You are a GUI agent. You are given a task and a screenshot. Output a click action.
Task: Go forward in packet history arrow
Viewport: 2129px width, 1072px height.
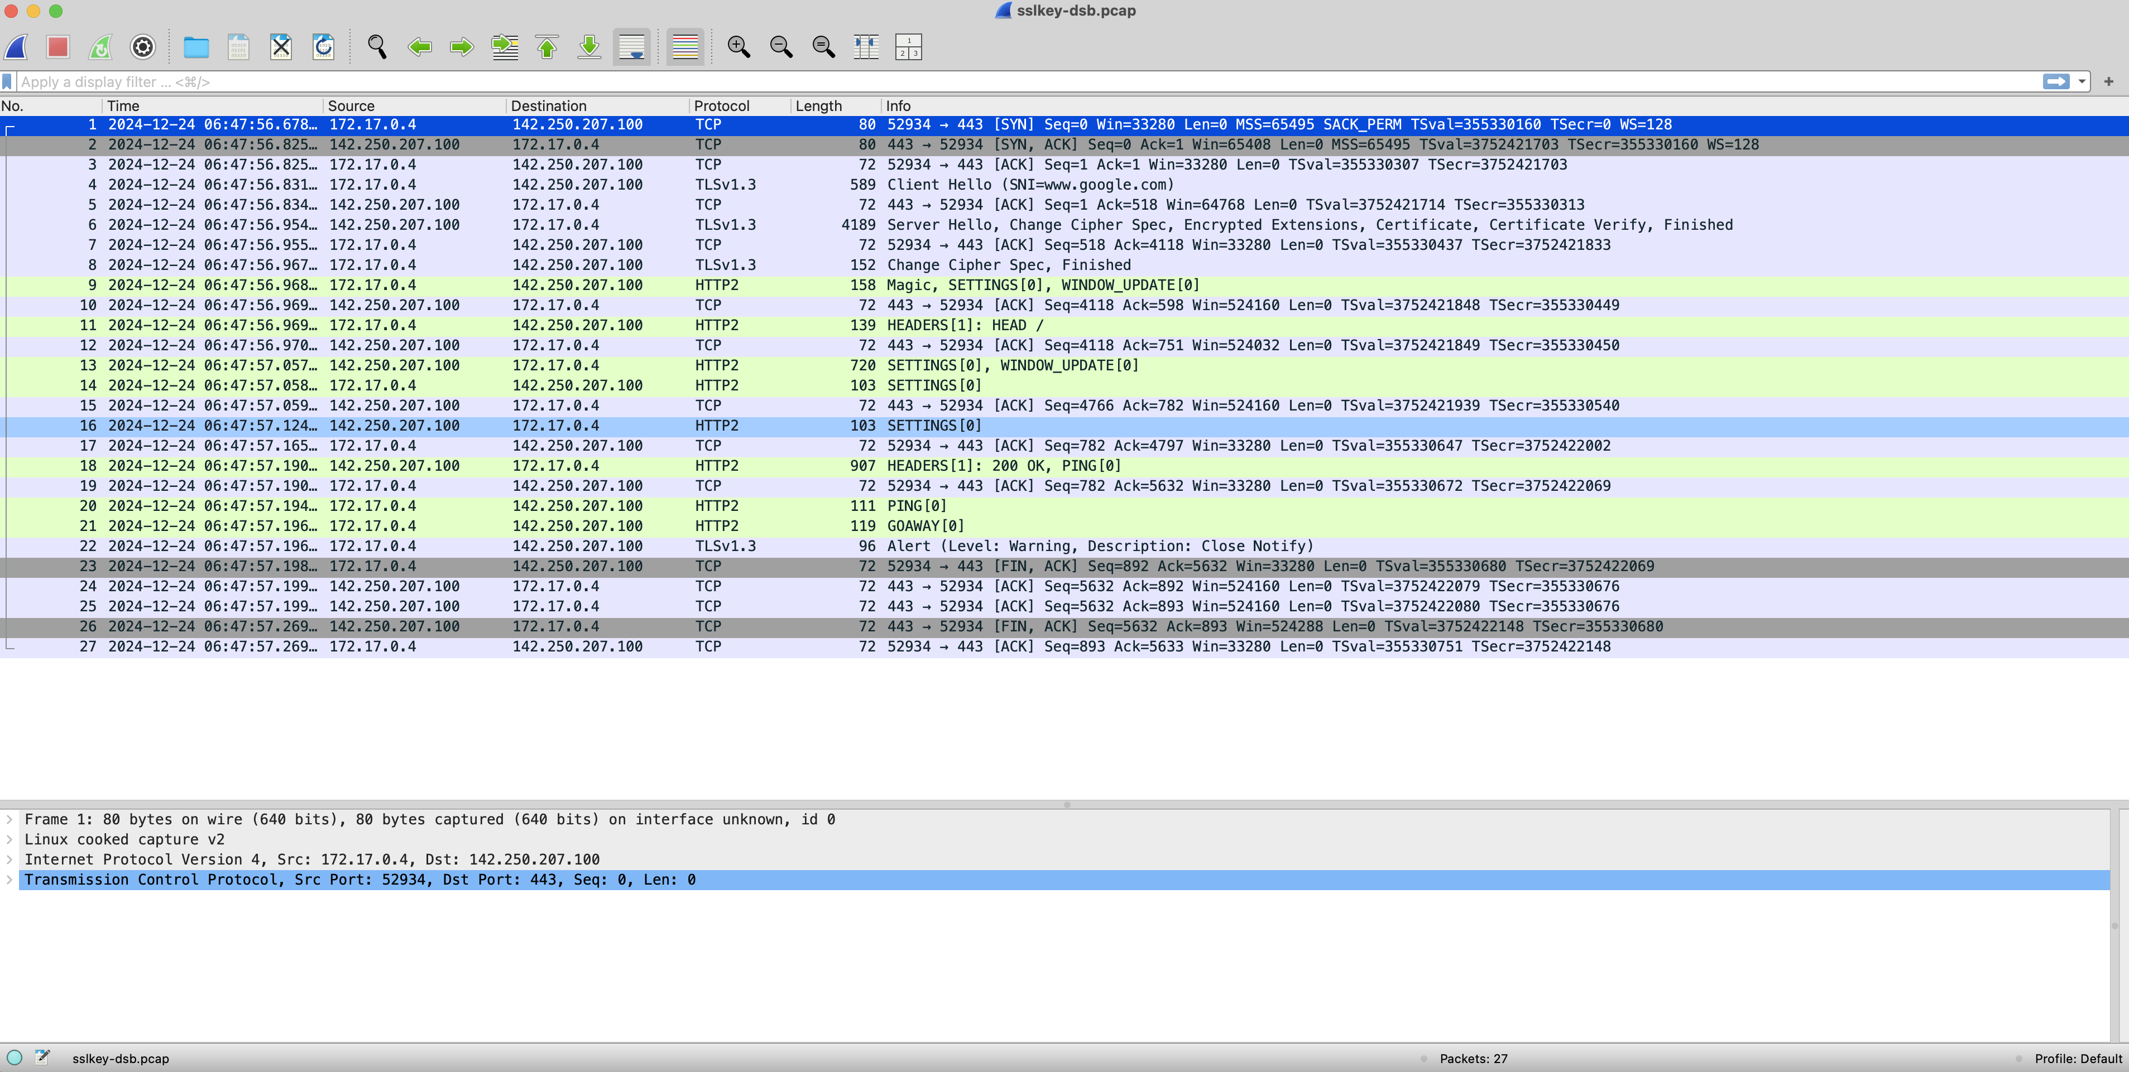click(x=462, y=47)
